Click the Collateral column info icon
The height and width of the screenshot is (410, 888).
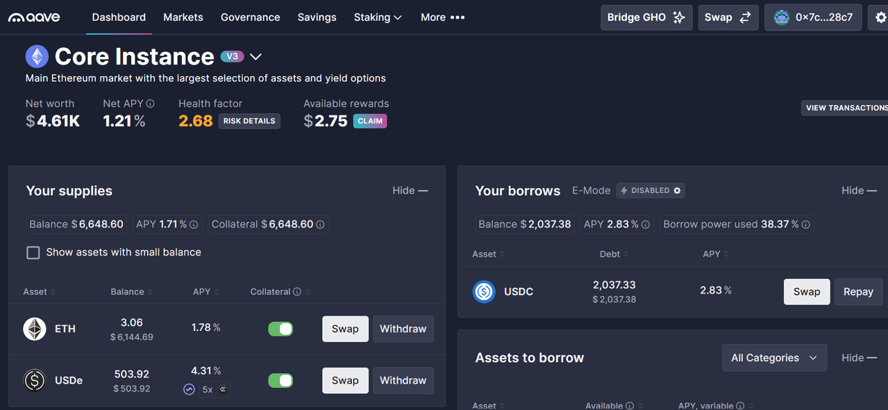coord(297,292)
